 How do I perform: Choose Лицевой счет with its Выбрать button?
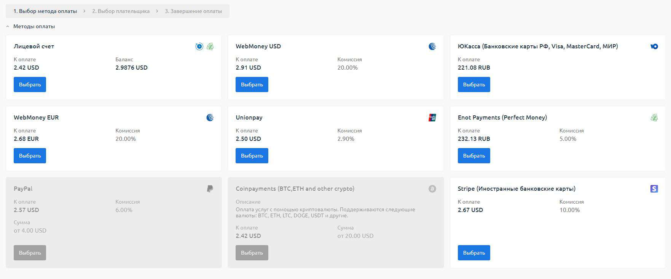pos(30,84)
